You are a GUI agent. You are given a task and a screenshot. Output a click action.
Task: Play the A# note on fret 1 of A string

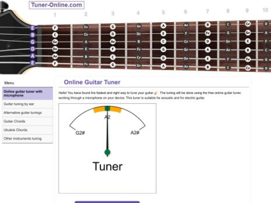pyautogui.click(x=55, y=56)
